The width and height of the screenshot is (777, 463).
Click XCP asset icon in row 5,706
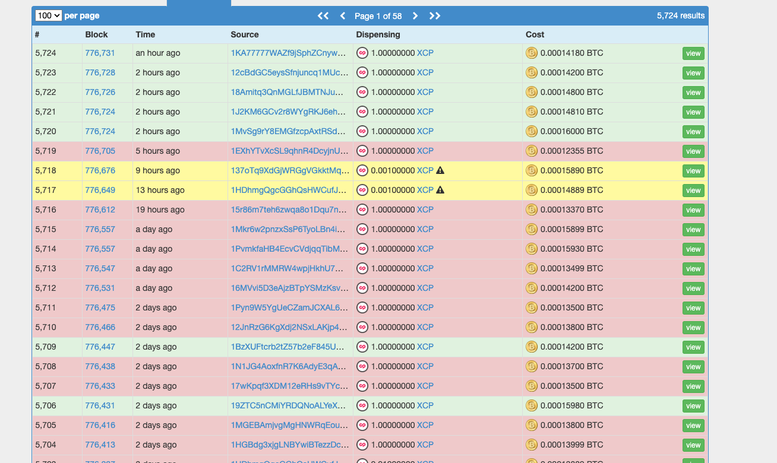[362, 405]
